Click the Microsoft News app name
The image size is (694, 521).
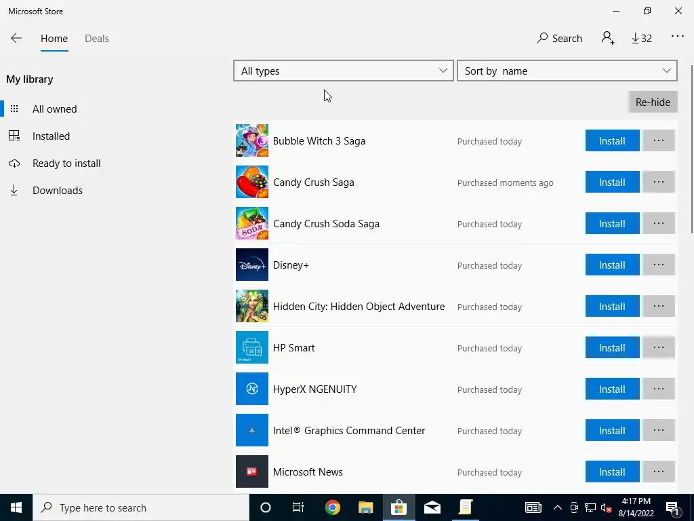click(x=308, y=472)
